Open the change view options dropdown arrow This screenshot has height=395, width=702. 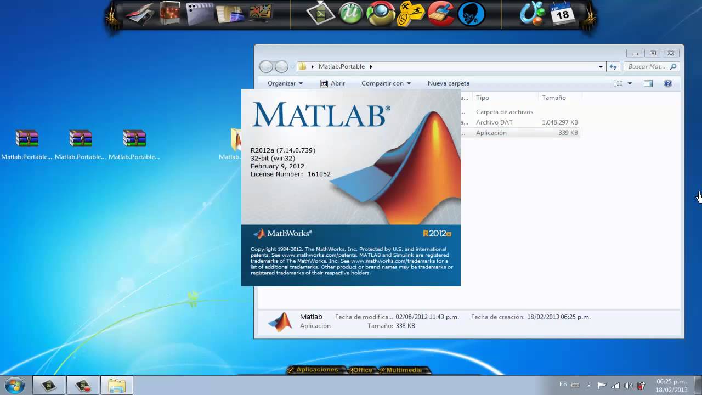click(x=630, y=83)
